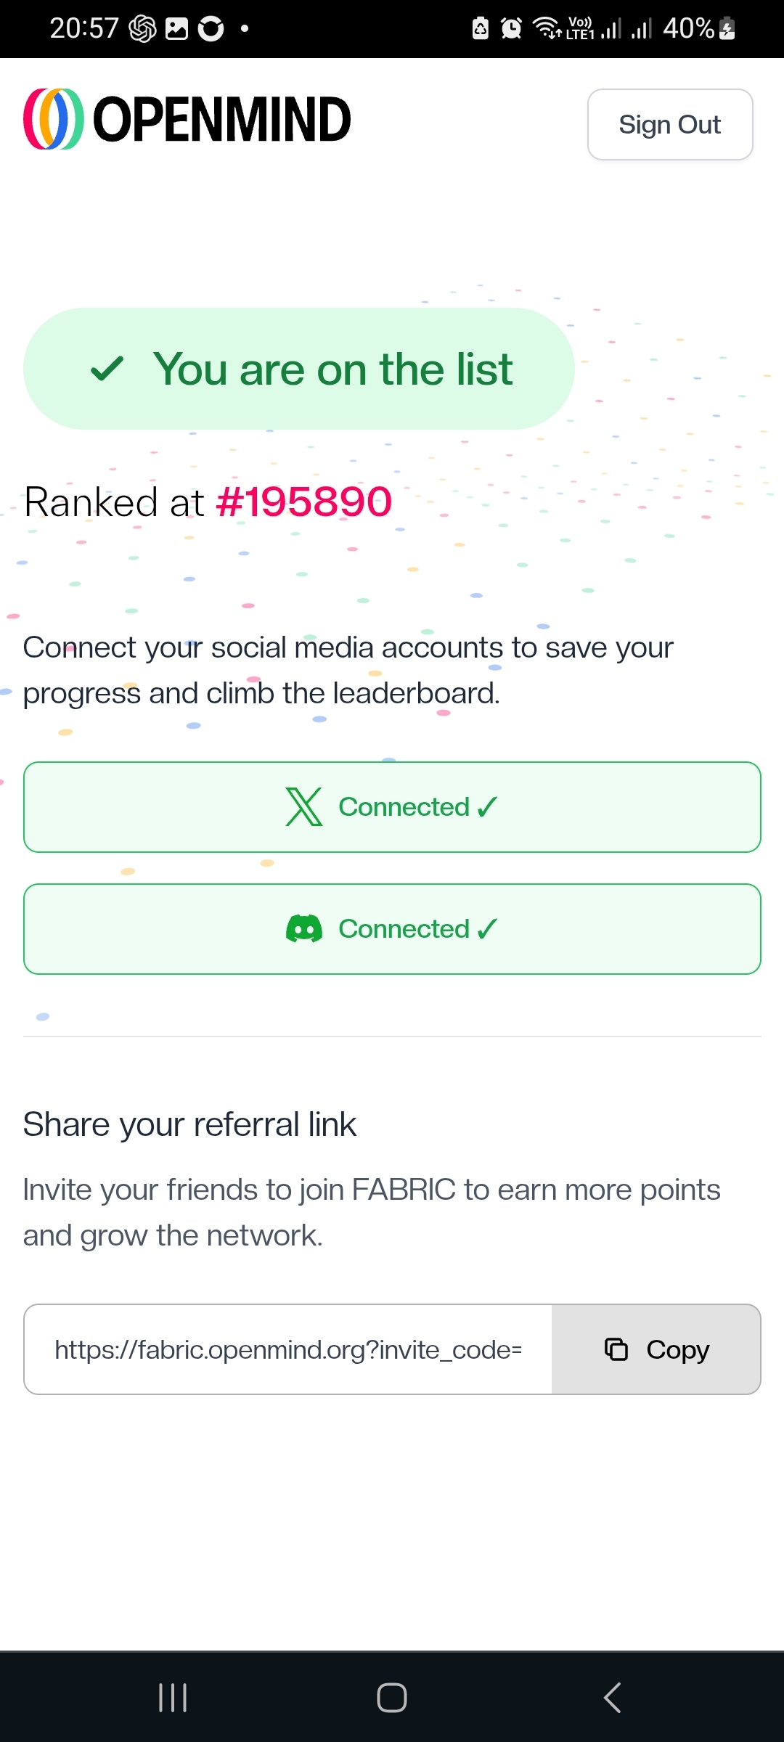784x1742 pixels.
Task: Click the X (Twitter) logo icon
Action: pyautogui.click(x=303, y=807)
